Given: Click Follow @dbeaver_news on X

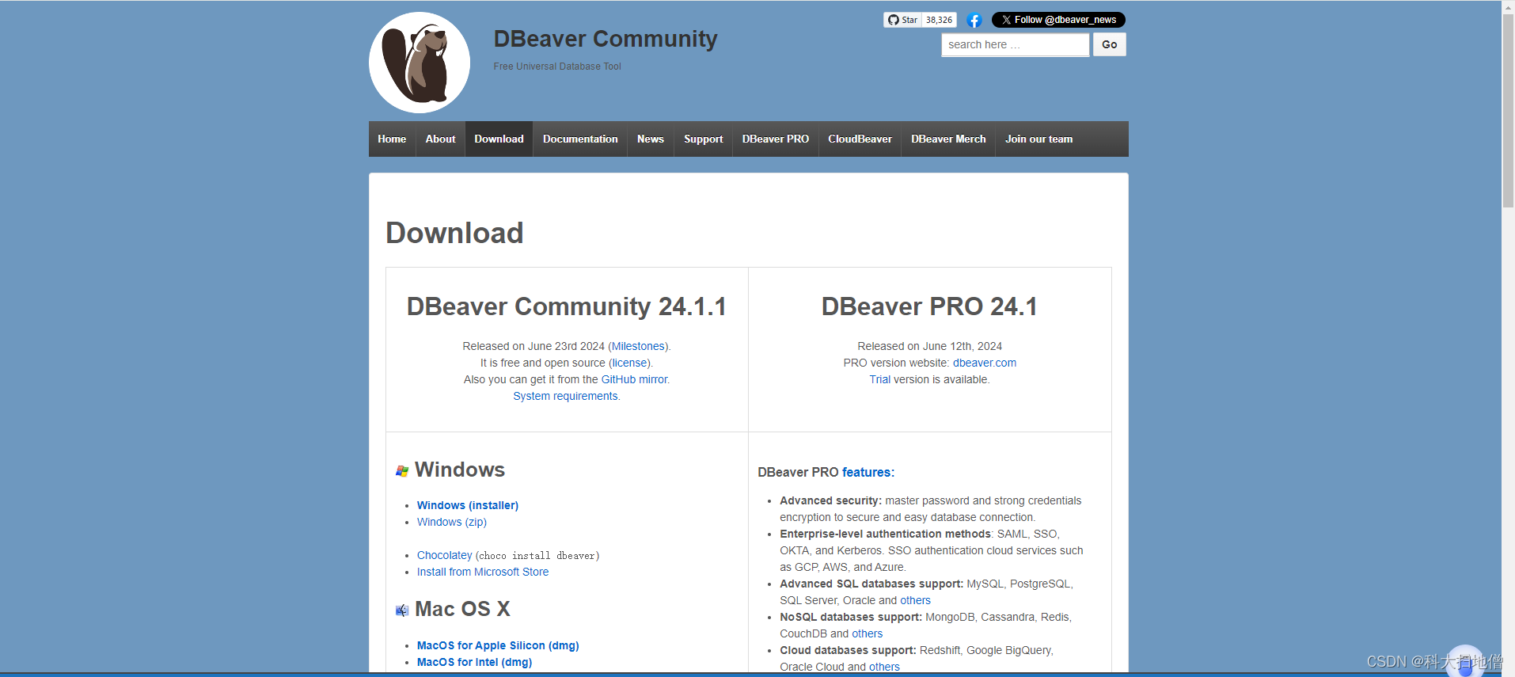Looking at the screenshot, I should (1057, 20).
